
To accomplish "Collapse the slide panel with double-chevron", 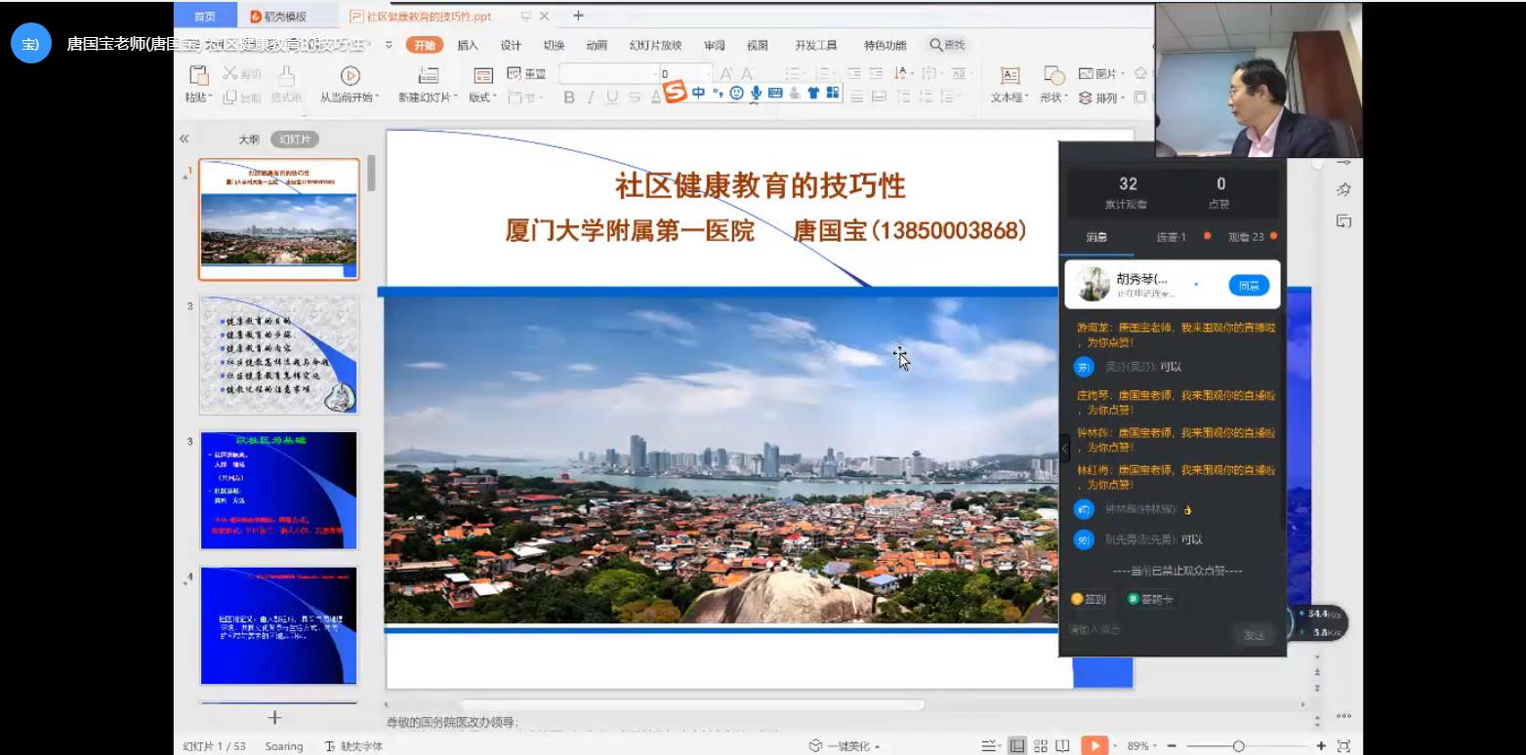I will (184, 139).
